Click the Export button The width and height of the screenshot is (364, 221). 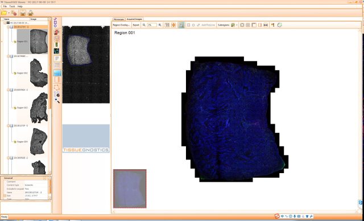pyautogui.click(x=136, y=25)
